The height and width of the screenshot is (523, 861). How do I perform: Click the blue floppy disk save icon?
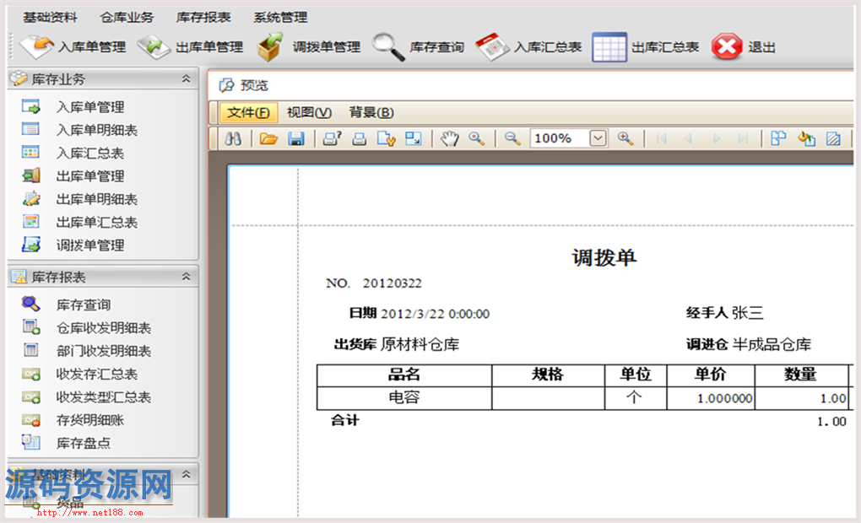coord(295,138)
